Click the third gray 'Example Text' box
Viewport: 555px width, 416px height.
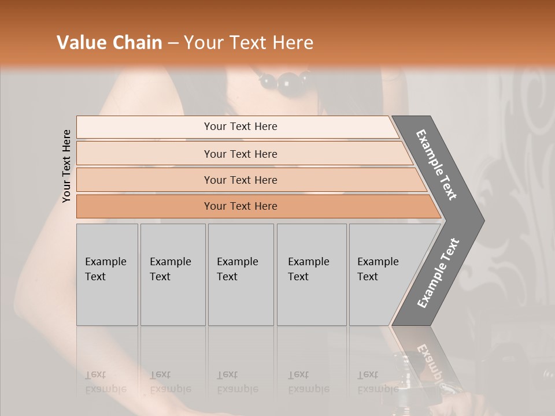[241, 274]
